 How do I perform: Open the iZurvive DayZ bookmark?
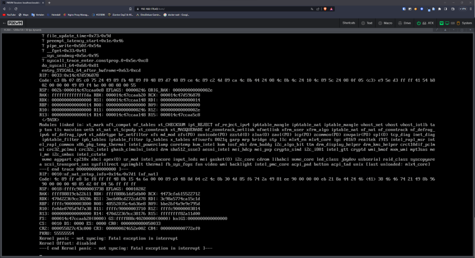(x=121, y=15)
